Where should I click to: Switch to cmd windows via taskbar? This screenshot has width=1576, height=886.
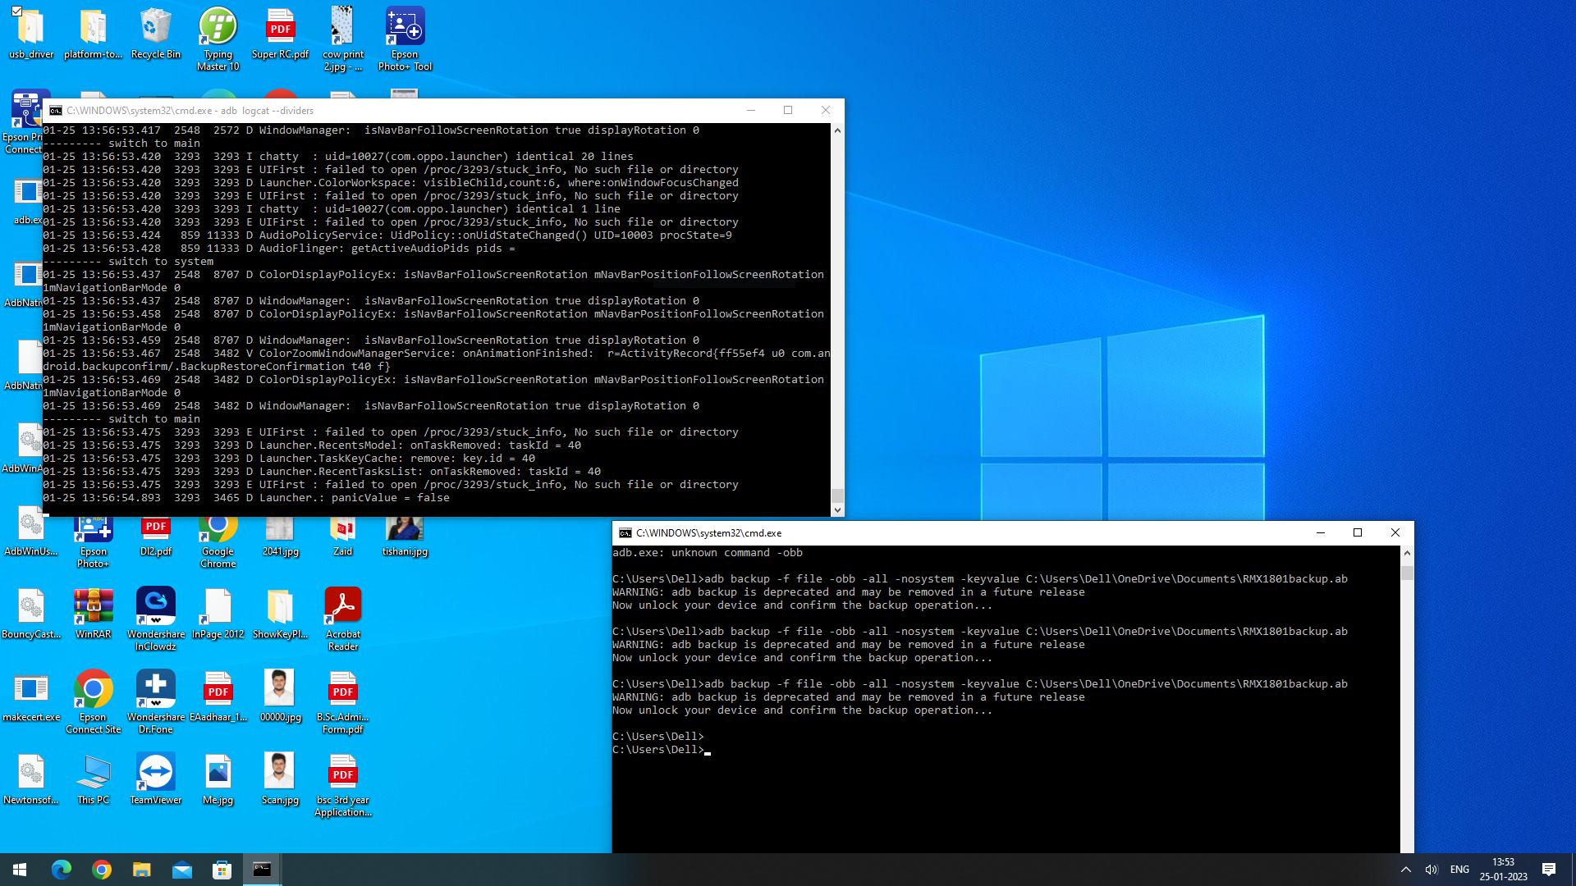[x=262, y=870]
